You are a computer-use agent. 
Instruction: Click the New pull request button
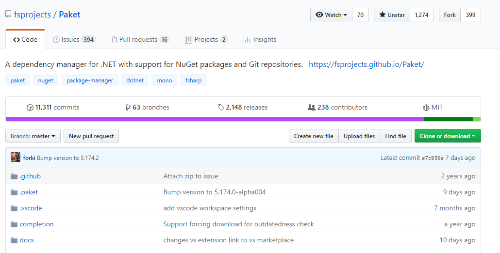pyautogui.click(x=91, y=136)
